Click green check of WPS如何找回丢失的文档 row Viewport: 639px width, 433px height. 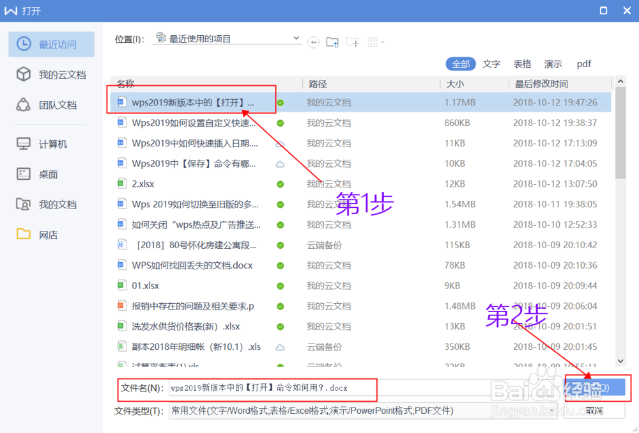click(x=281, y=266)
